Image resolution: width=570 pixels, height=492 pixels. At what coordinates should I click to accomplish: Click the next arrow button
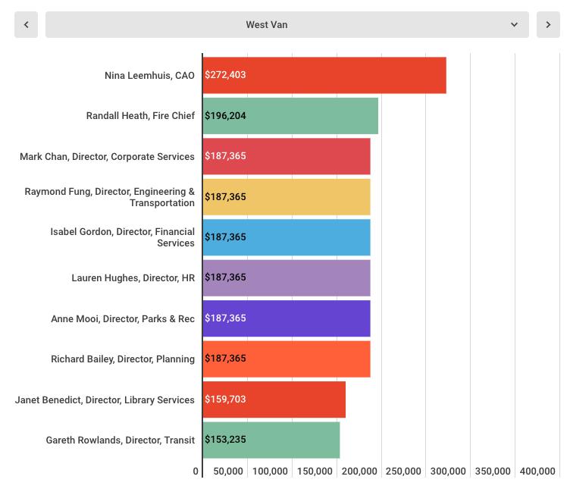(x=547, y=24)
